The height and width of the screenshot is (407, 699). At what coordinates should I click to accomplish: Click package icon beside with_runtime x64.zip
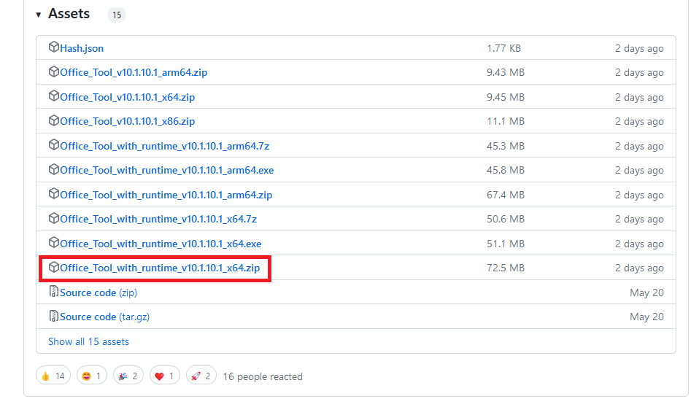pyautogui.click(x=53, y=267)
